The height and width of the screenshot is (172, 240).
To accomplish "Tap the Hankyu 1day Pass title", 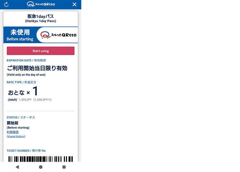I will click(41, 18).
